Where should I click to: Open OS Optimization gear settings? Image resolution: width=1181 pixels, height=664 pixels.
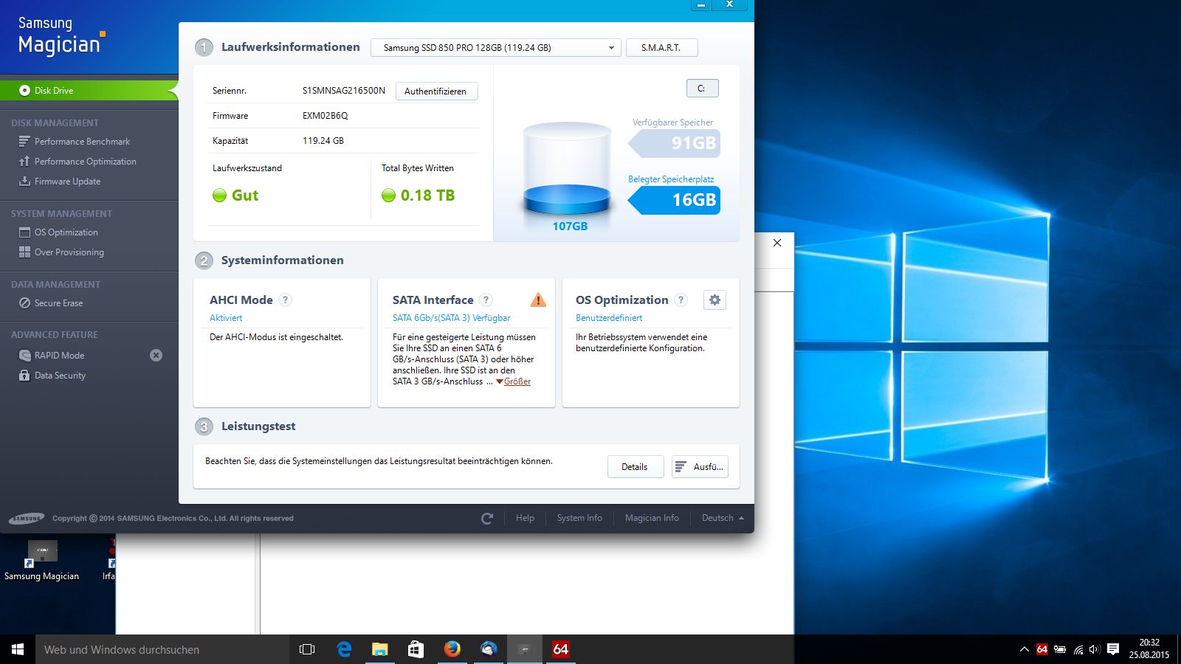point(715,300)
